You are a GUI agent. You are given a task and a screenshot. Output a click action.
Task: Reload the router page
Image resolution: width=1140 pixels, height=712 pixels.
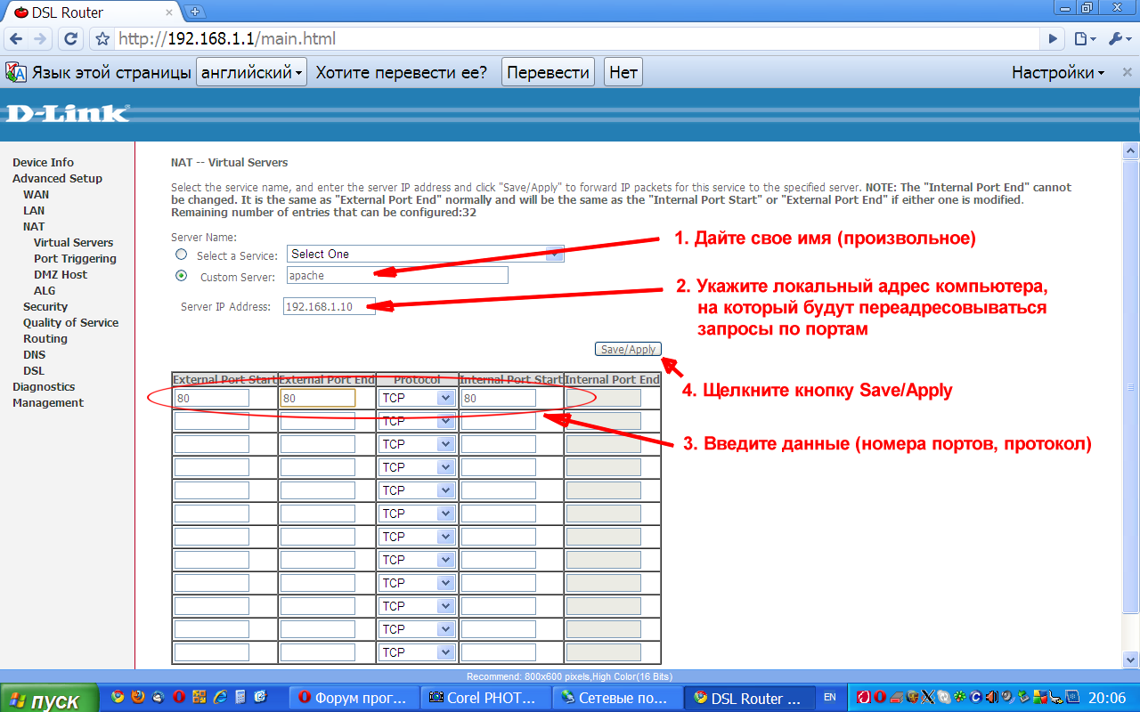pyautogui.click(x=71, y=39)
